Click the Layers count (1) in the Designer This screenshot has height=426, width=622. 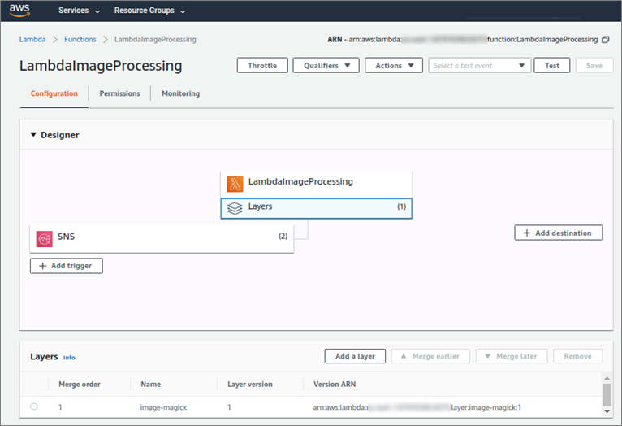click(402, 206)
